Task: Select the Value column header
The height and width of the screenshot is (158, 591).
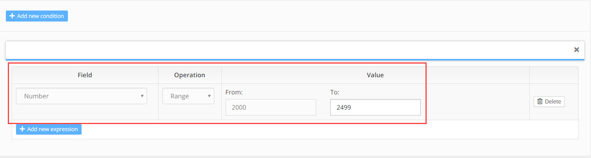Action: pos(375,75)
